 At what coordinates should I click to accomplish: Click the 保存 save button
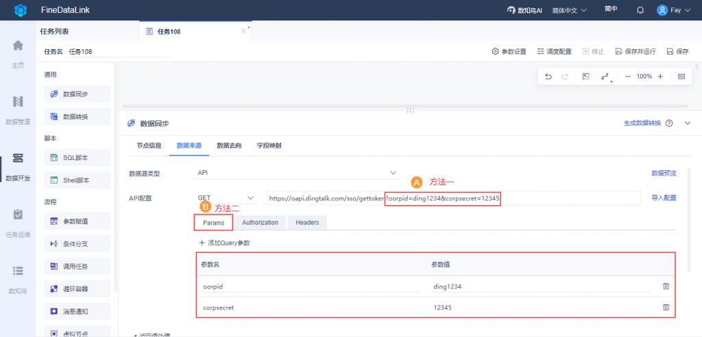678,52
